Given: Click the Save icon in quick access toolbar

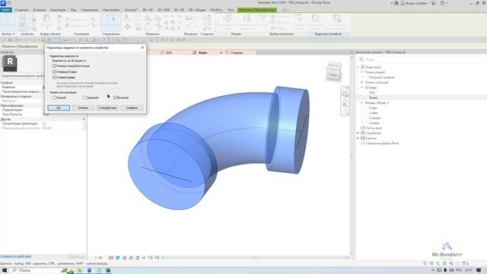Looking at the screenshot, I should 10,40.
